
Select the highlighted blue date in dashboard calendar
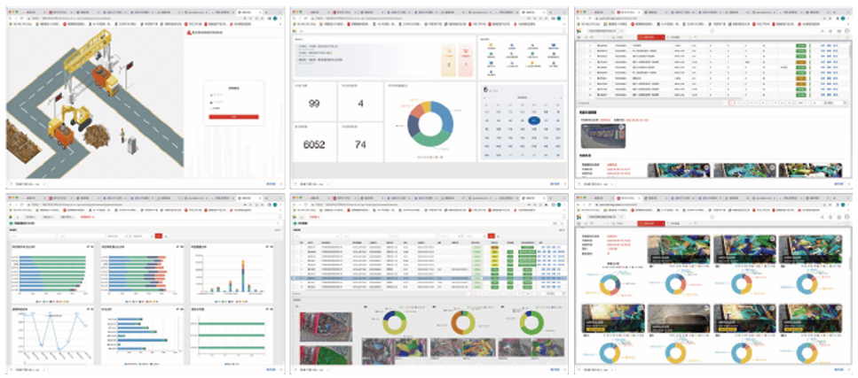532,120
